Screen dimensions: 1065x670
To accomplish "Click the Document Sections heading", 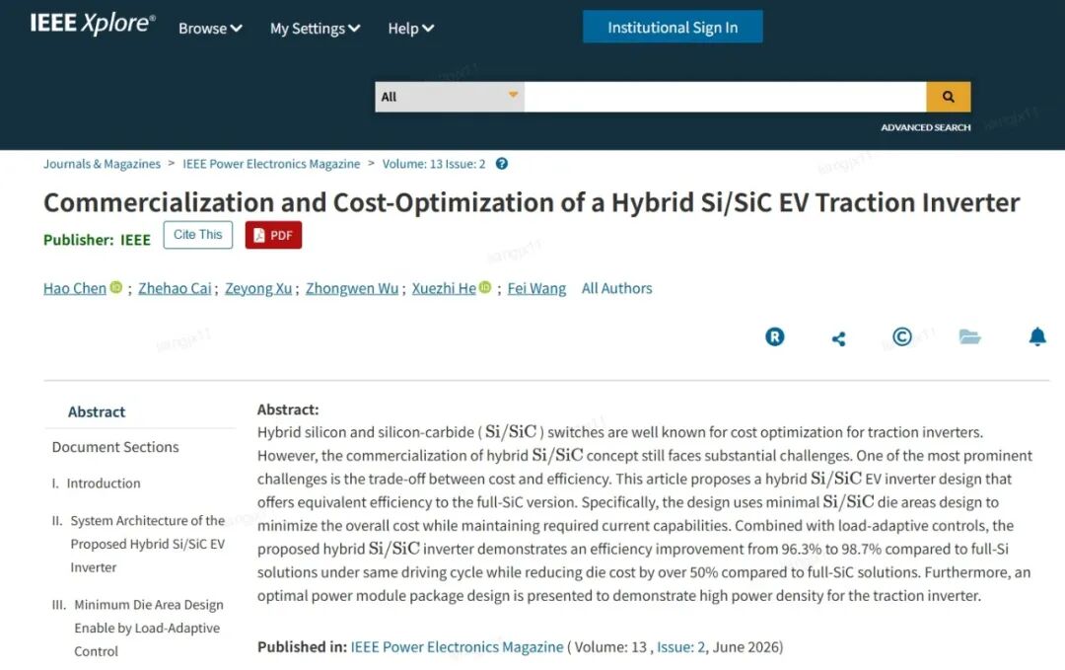I will (115, 447).
